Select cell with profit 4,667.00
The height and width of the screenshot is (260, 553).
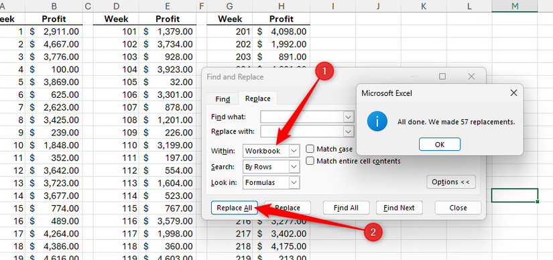(54, 44)
